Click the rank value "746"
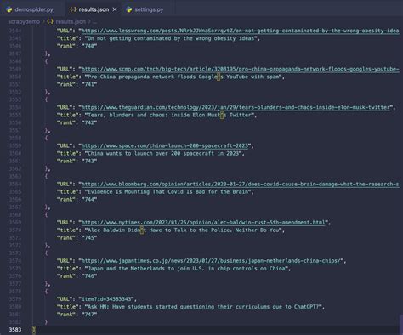This screenshot has height=335, width=403. [89, 276]
